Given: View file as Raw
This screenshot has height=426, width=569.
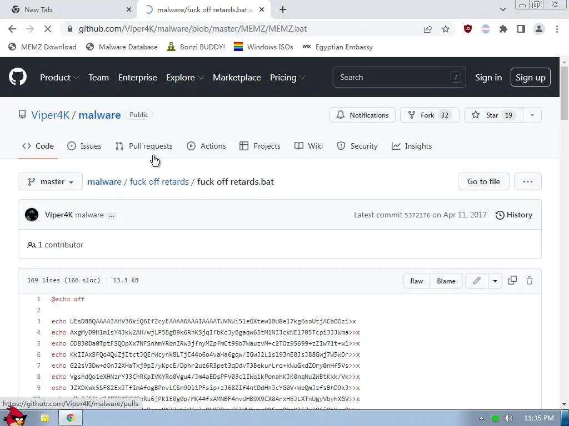Looking at the screenshot, I should (417, 281).
